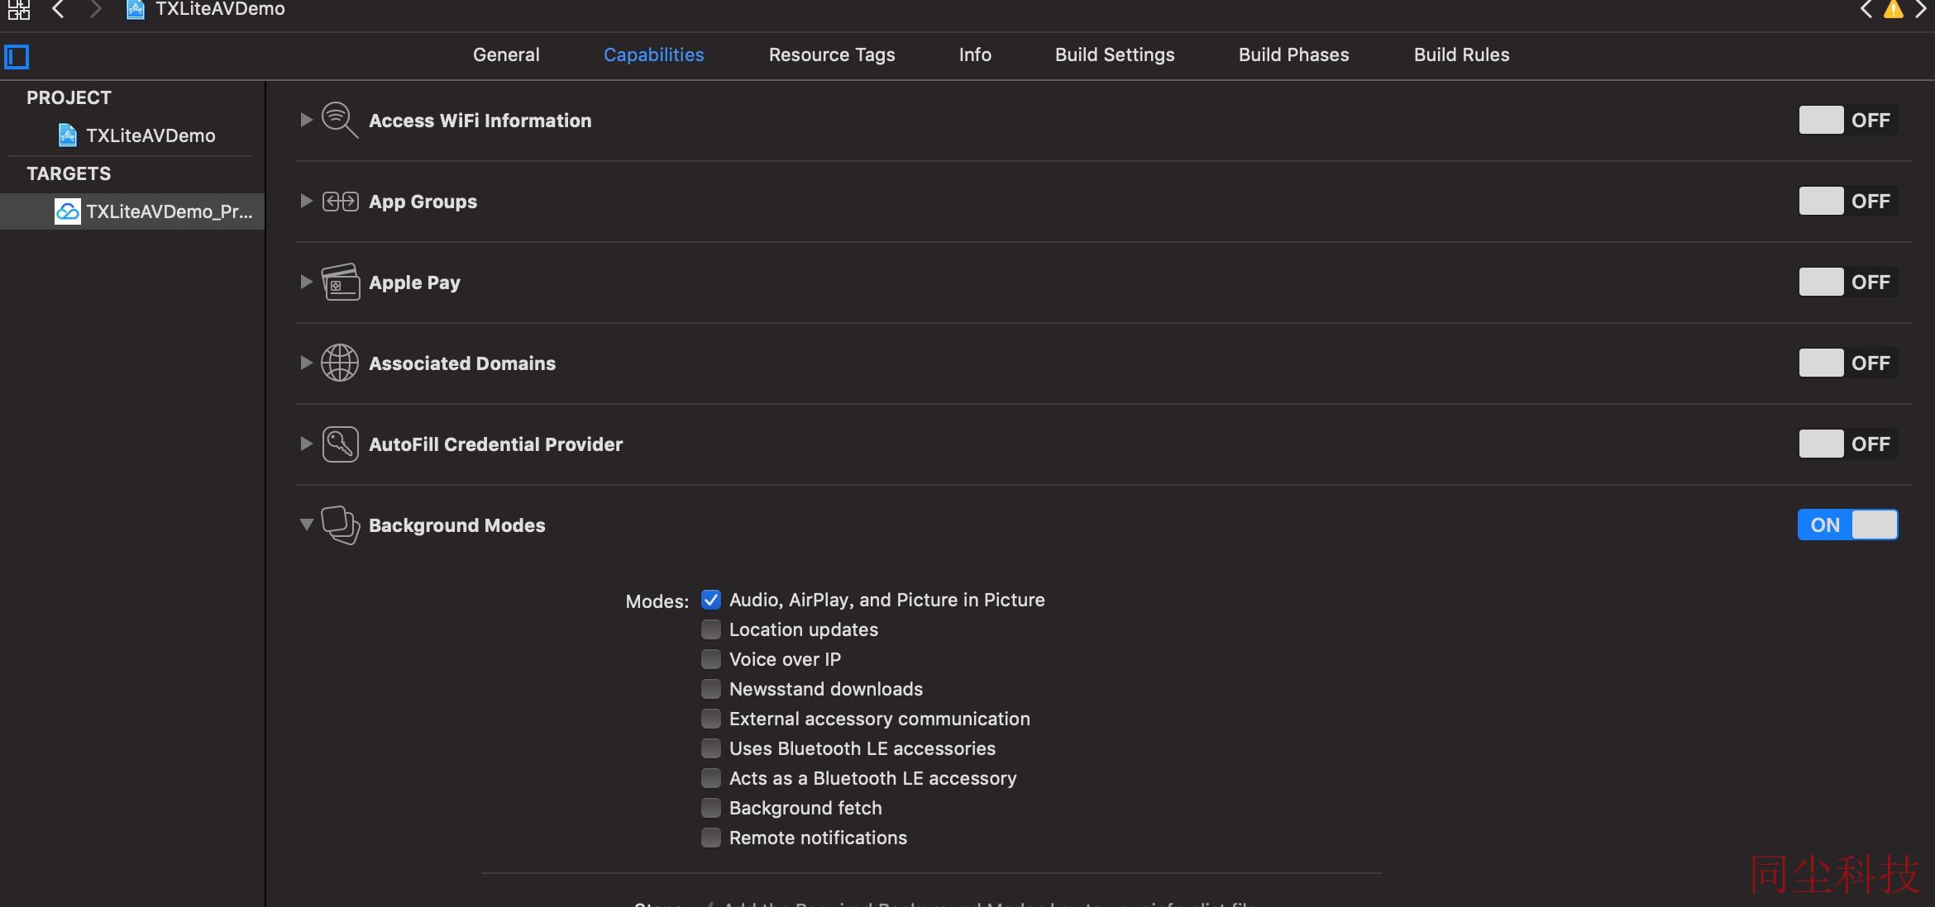Click the App Groups icon
The height and width of the screenshot is (907, 1935).
340,202
